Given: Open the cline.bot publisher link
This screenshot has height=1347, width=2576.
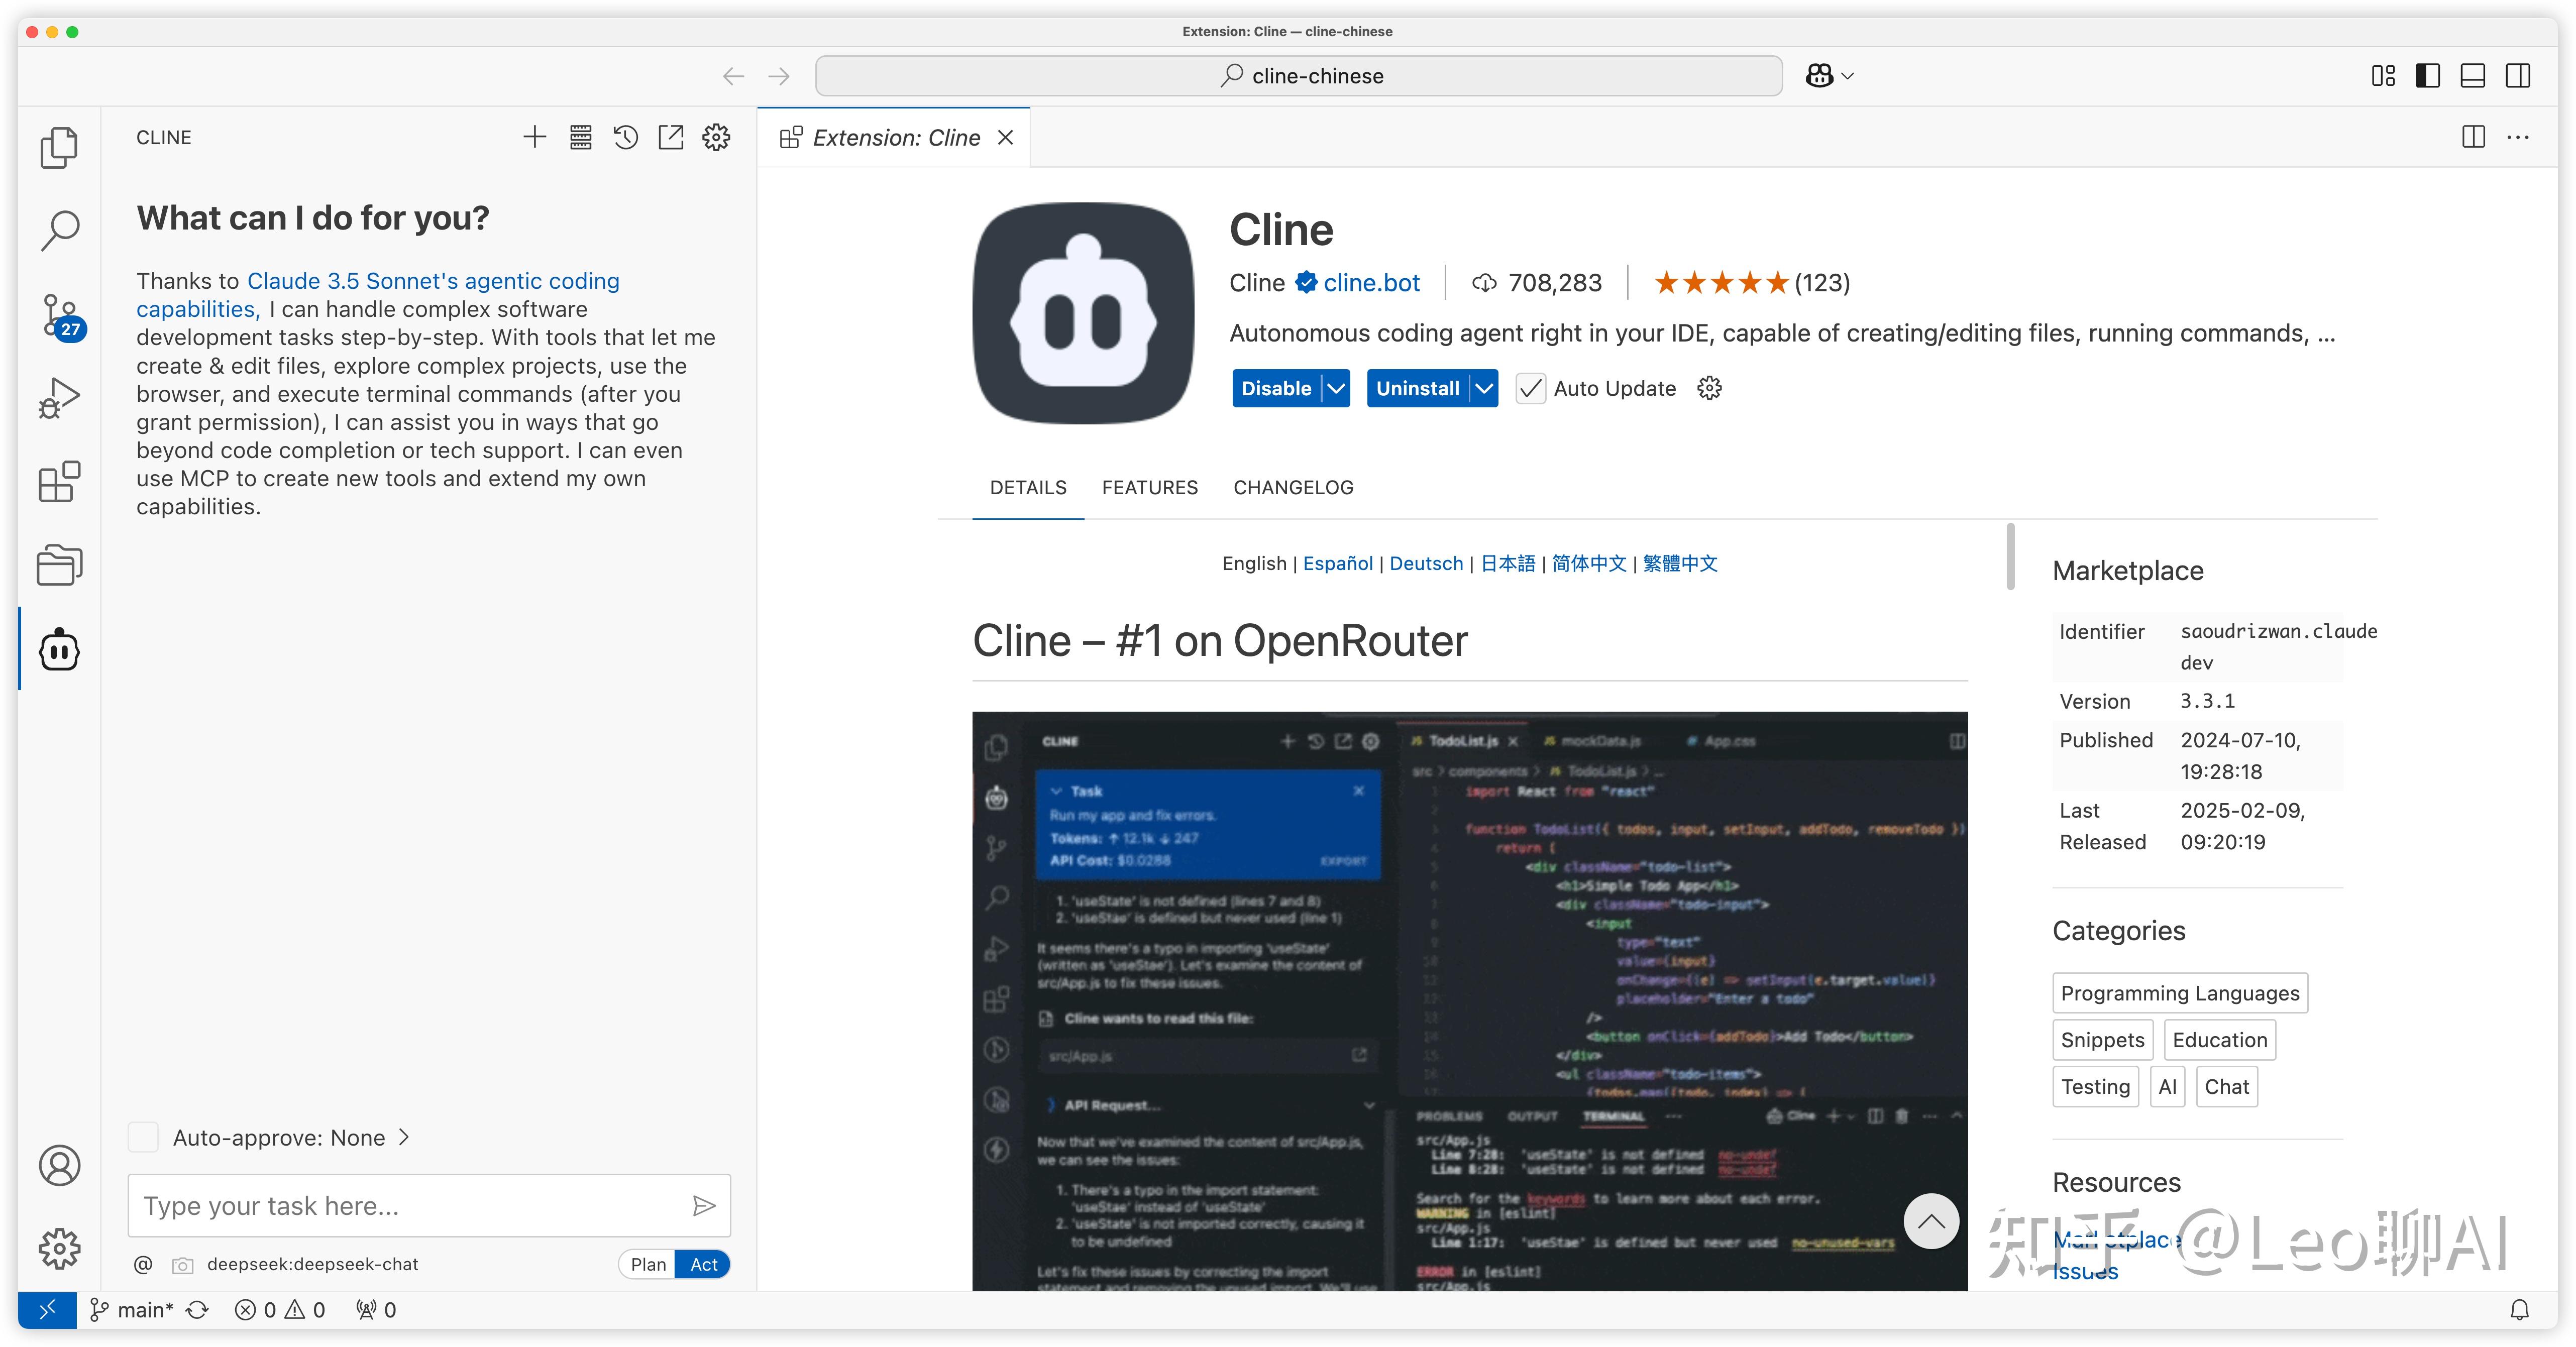Looking at the screenshot, I should click(1370, 283).
